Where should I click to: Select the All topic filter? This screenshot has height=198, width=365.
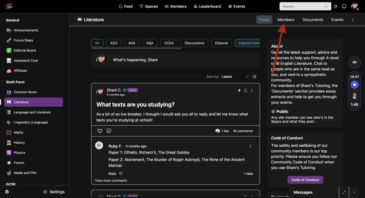click(x=97, y=43)
